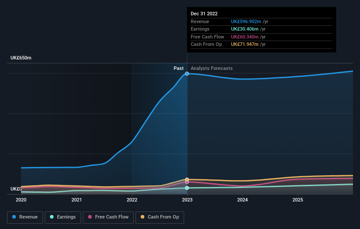360x229 pixels.
Task: Click the Cash From Op label in tooltip
Action: pyautogui.click(x=206, y=45)
